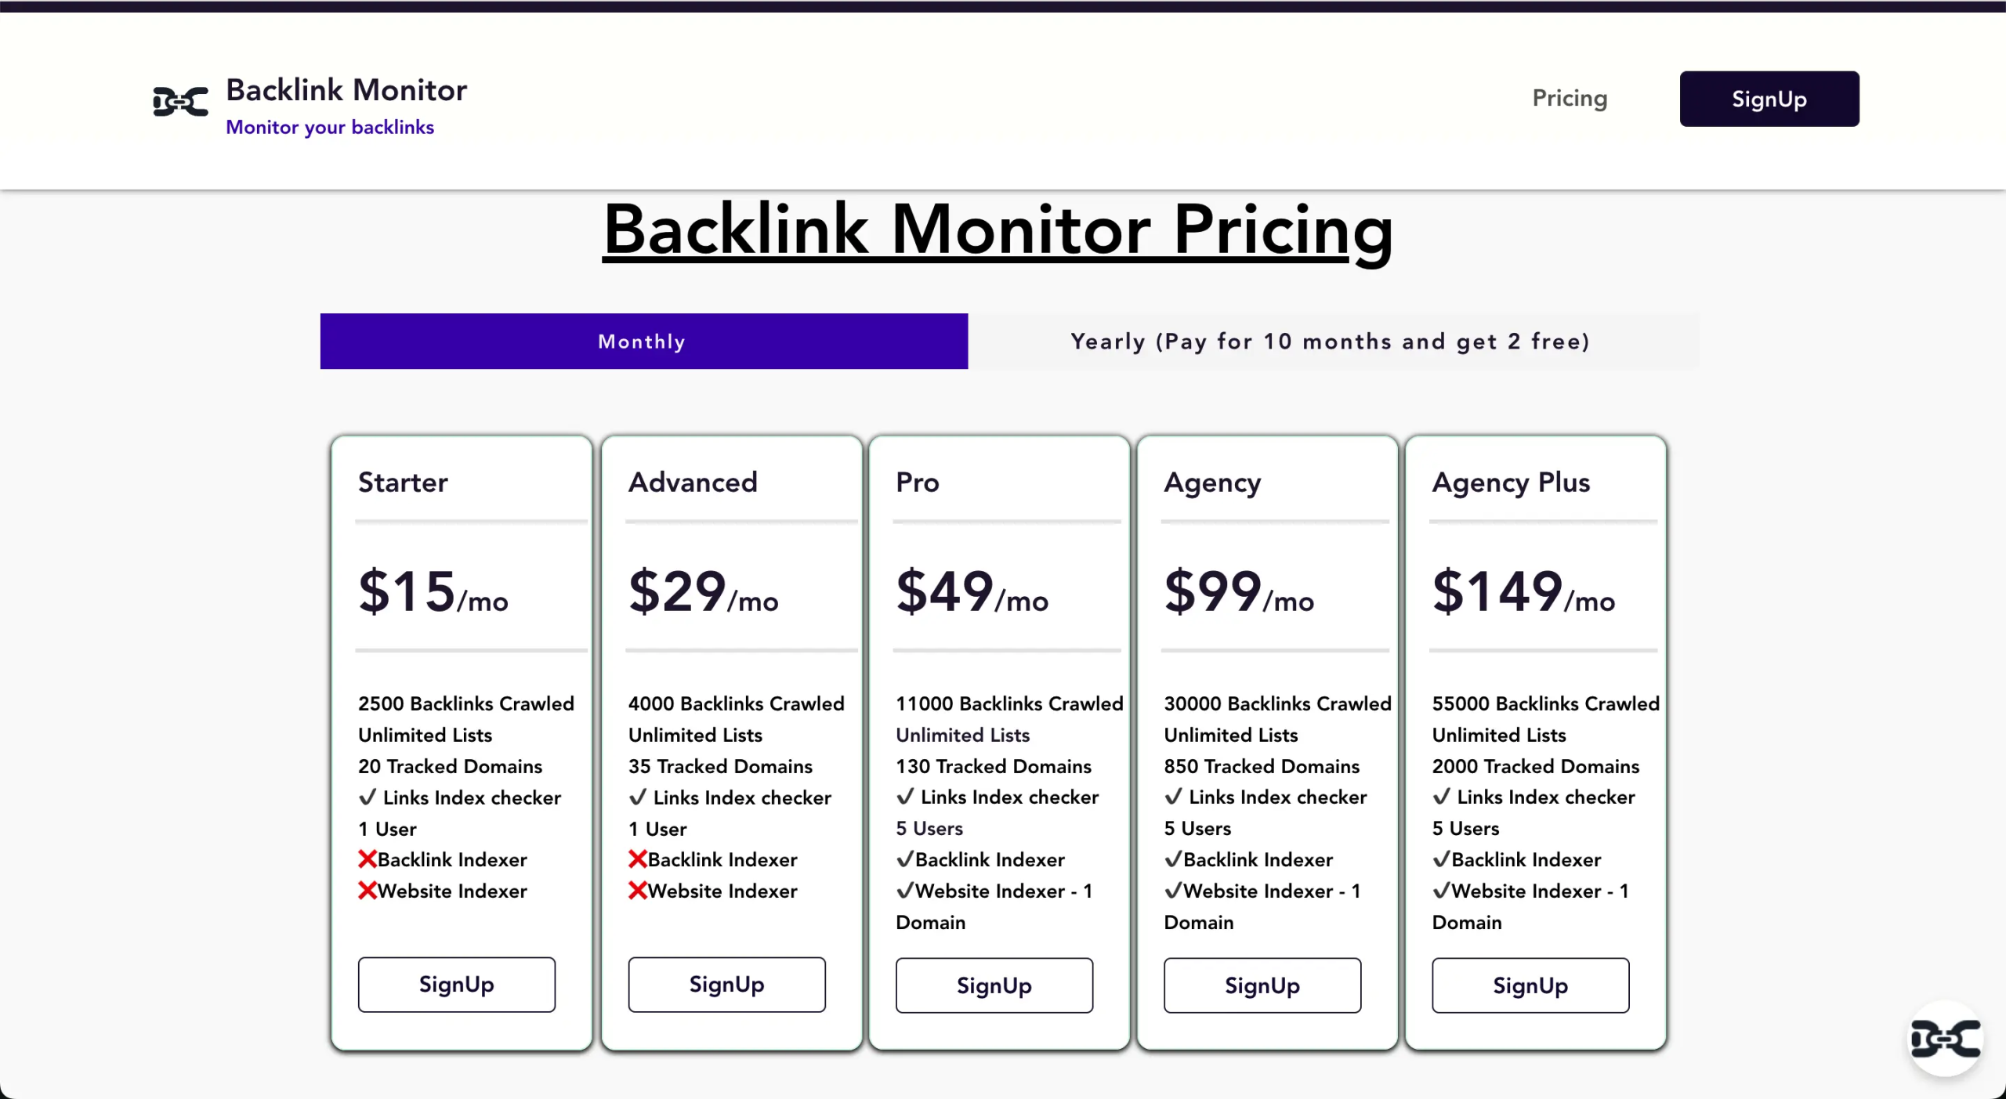Viewport: 2006px width, 1099px height.
Task: Toggle to Yearly billing option
Action: 1331,341
